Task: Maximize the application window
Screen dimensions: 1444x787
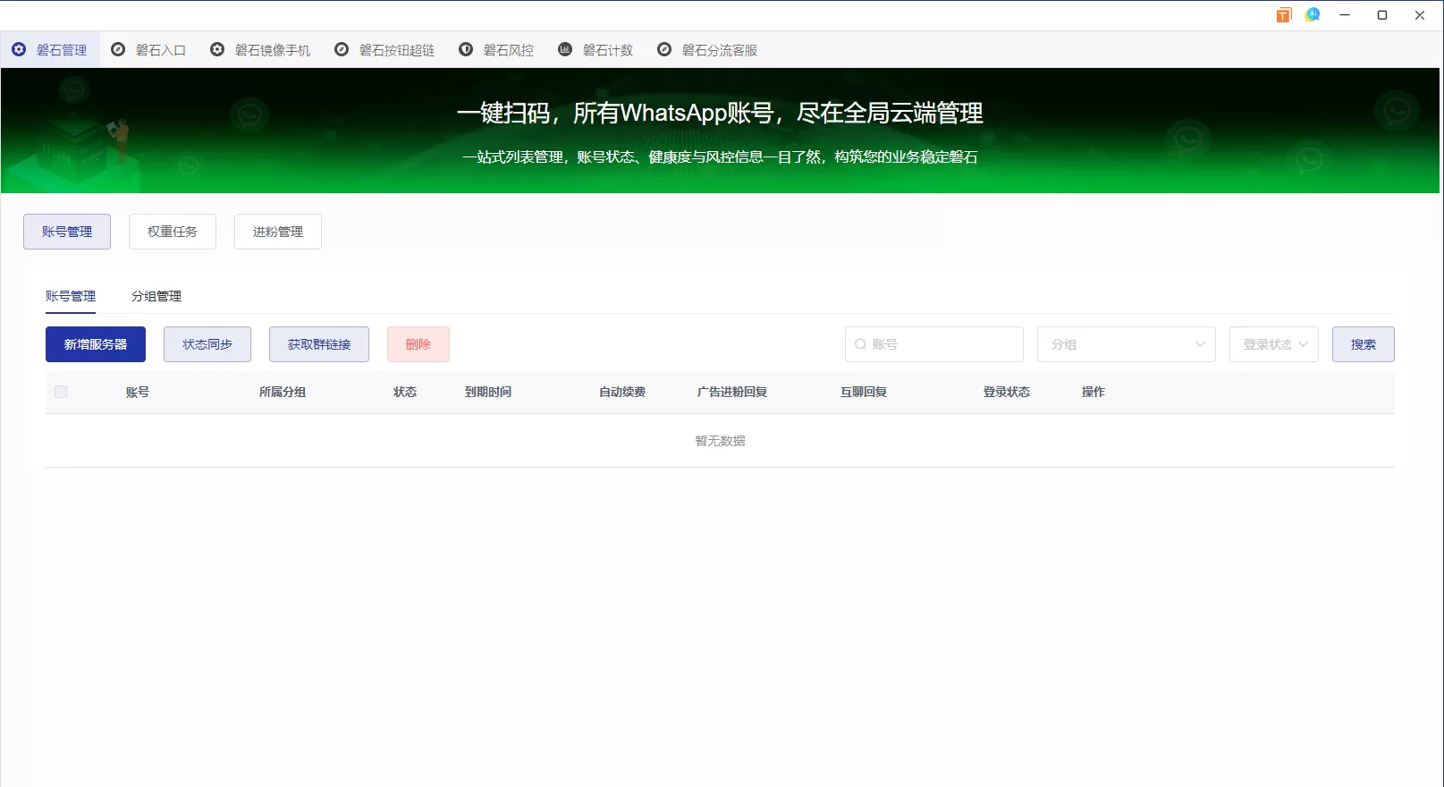Action: click(1382, 15)
